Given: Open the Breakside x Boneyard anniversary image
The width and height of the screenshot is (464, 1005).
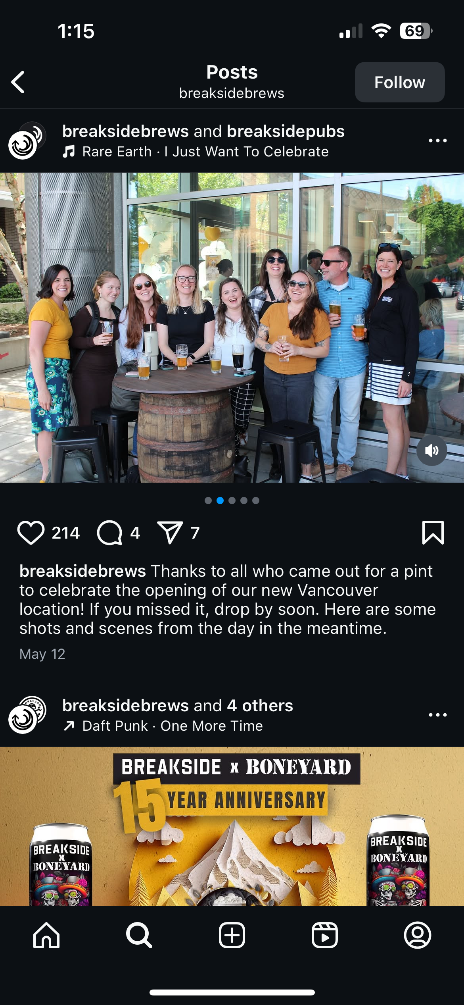Looking at the screenshot, I should tap(232, 826).
